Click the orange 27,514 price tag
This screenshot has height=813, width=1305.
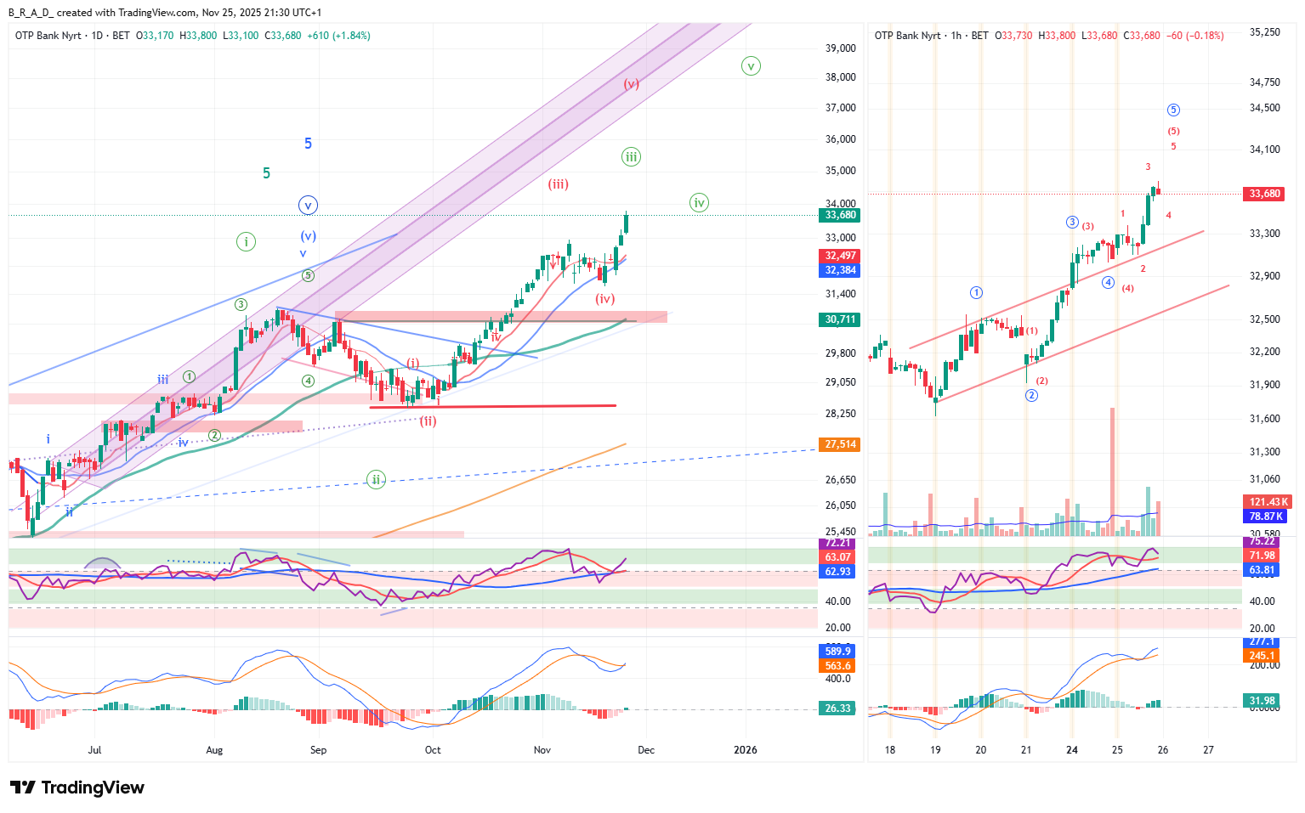[x=840, y=444]
